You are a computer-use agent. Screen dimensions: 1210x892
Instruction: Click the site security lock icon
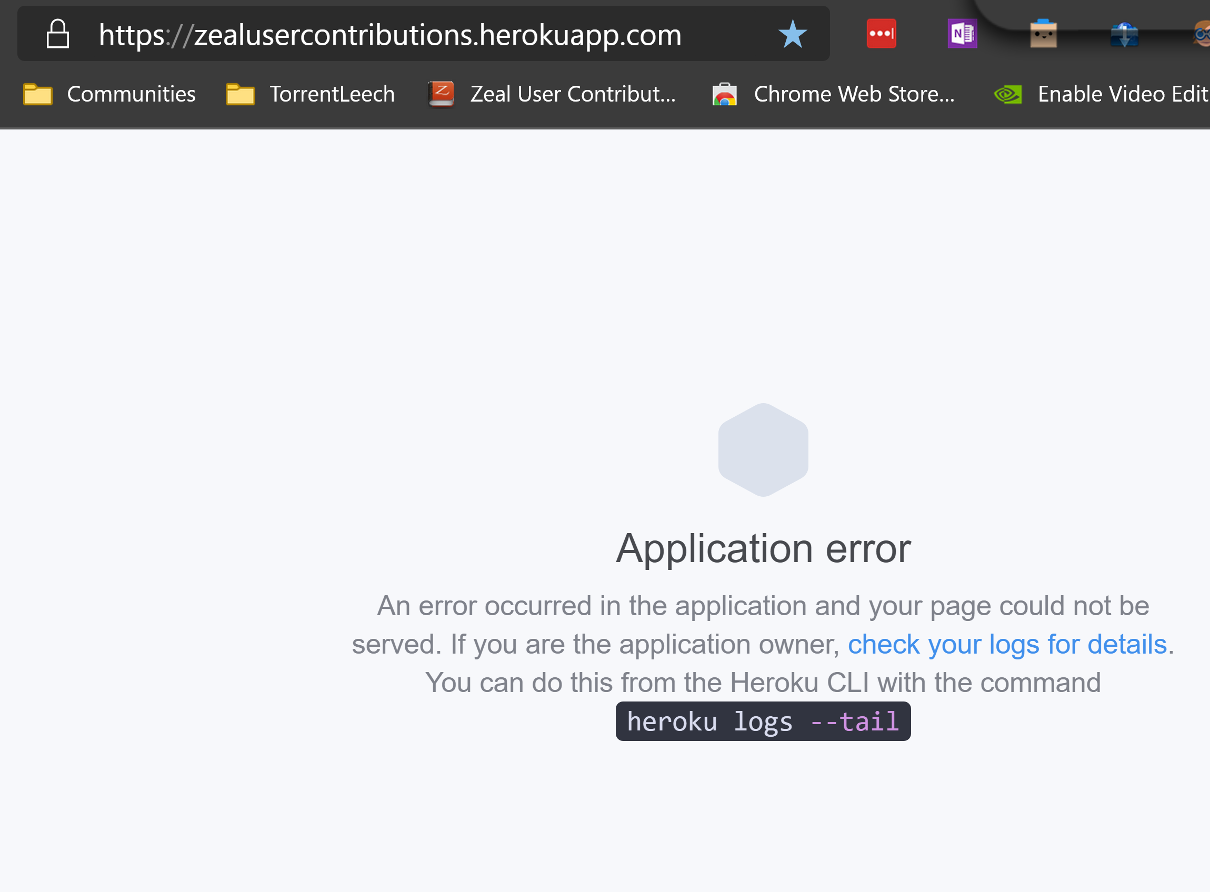(x=58, y=34)
